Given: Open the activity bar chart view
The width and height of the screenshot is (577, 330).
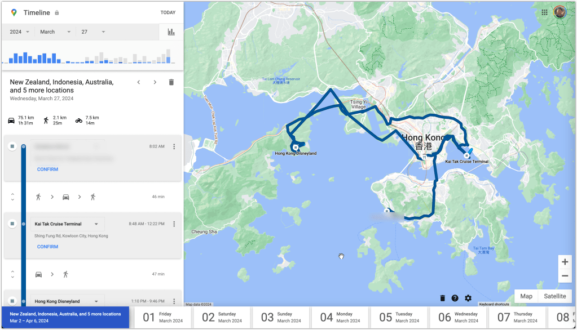Looking at the screenshot, I should [171, 32].
